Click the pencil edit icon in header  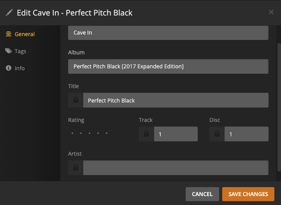[x=9, y=12]
